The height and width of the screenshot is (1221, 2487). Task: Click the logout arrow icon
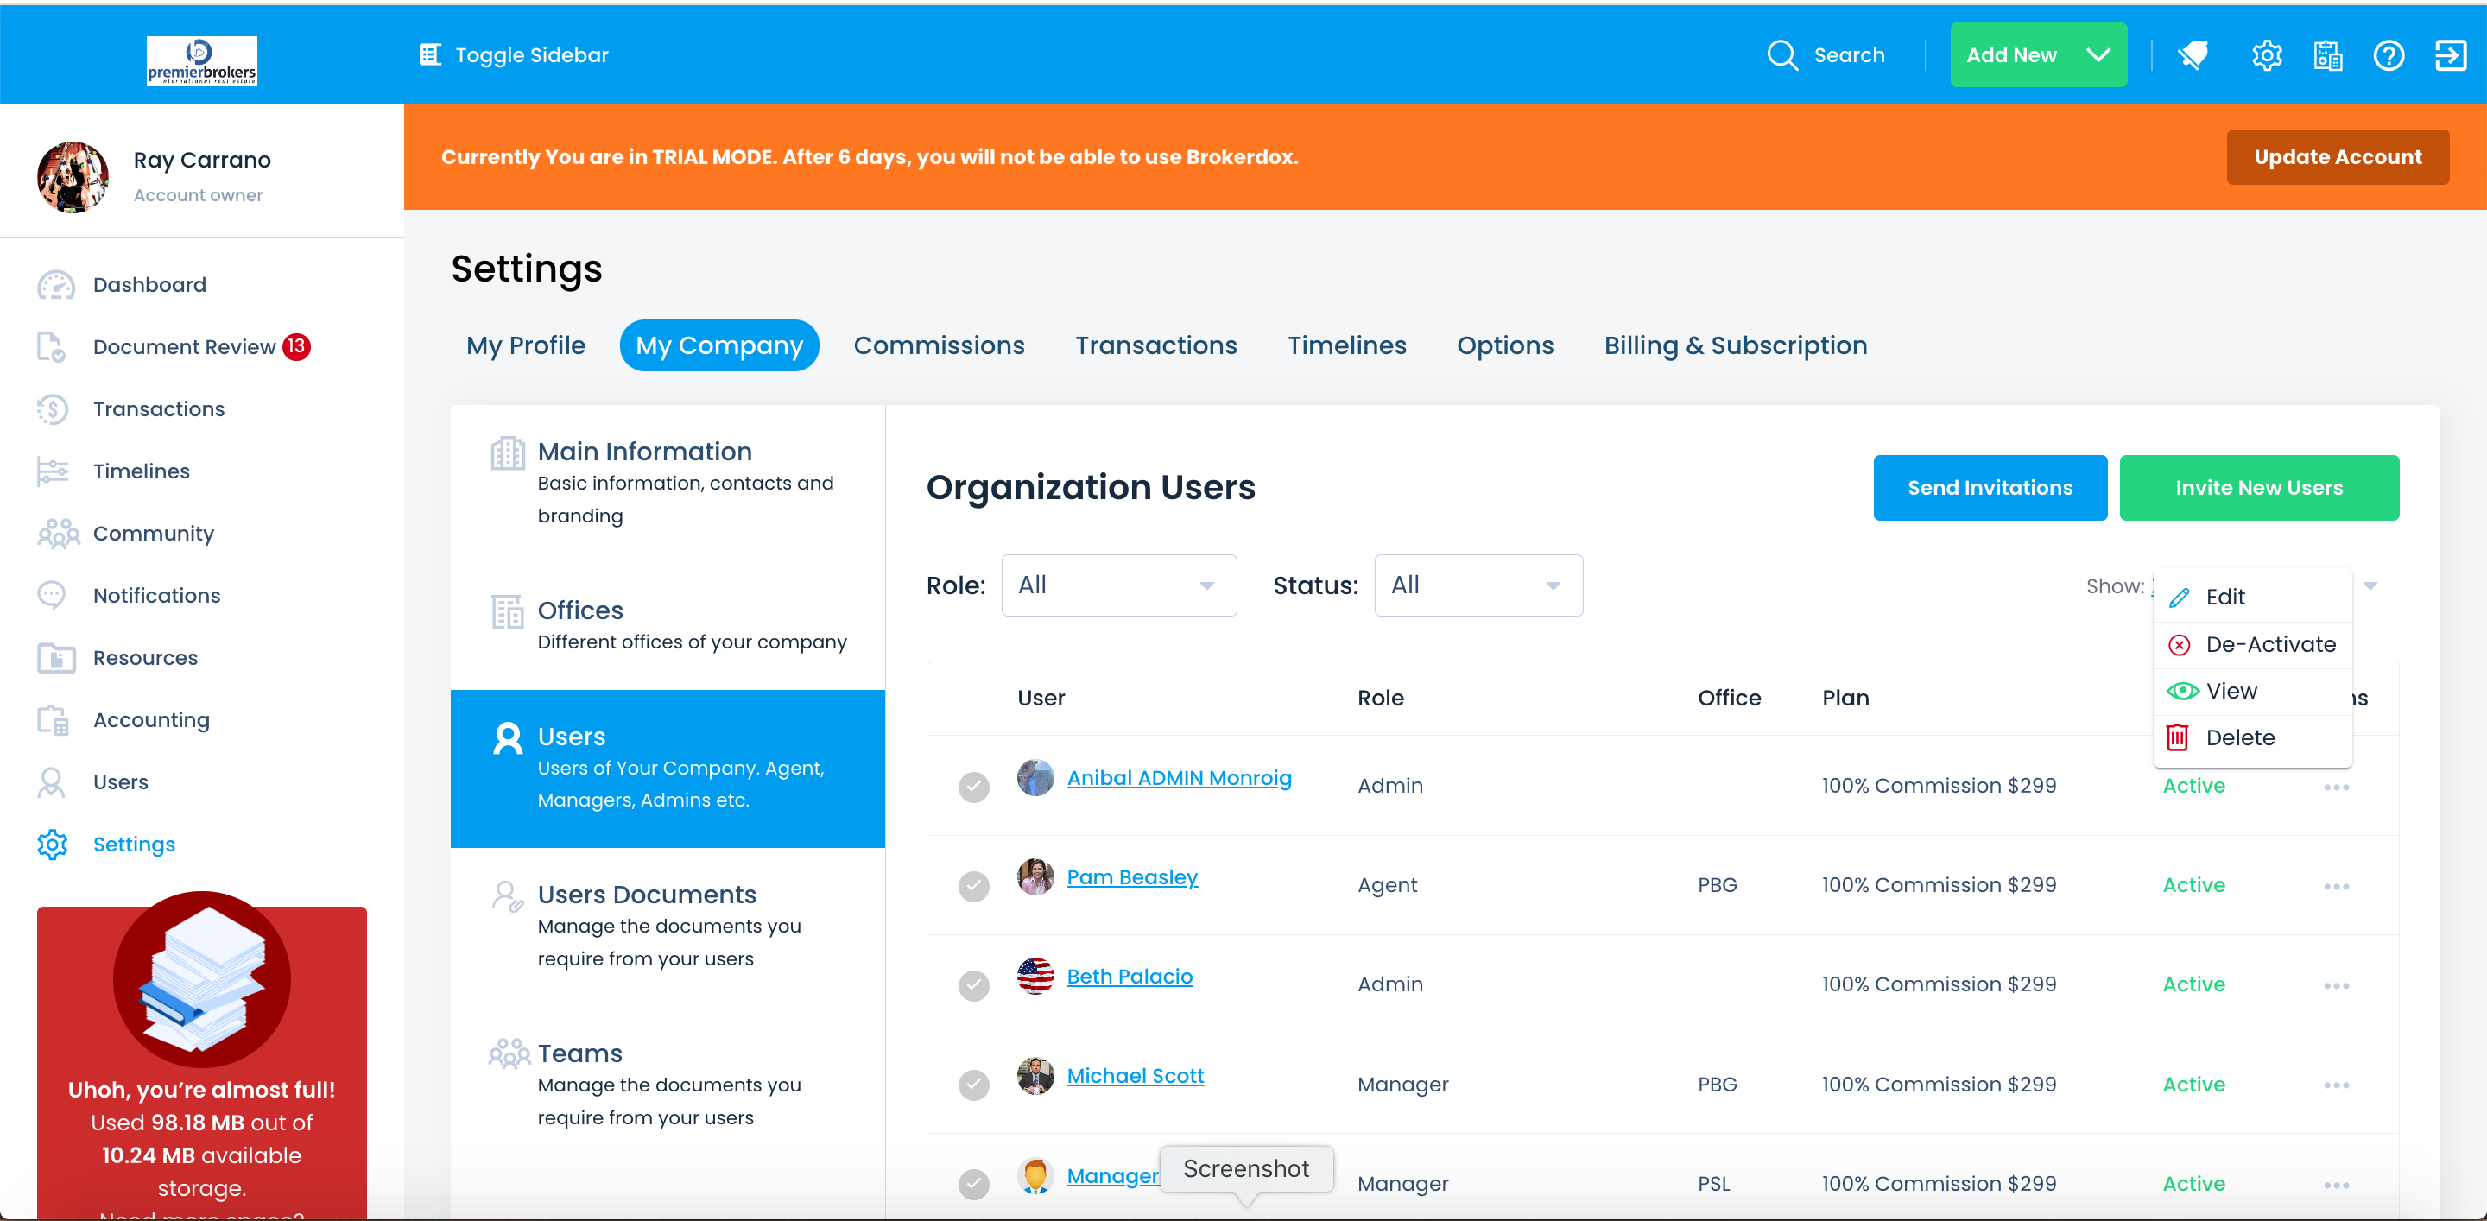(2451, 55)
